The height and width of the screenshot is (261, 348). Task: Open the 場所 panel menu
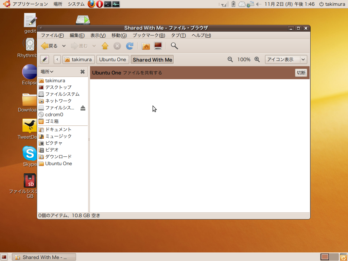click(58, 4)
